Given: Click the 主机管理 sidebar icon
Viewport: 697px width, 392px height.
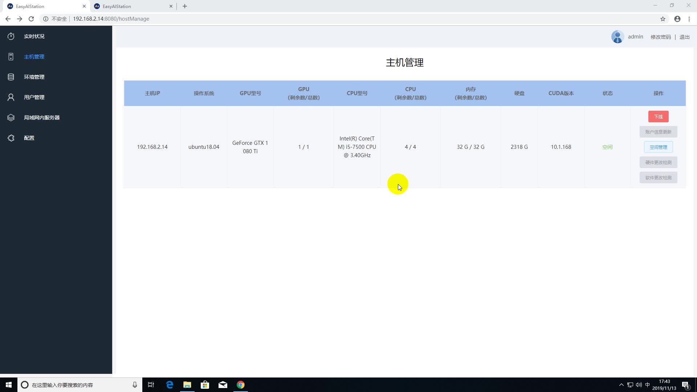Looking at the screenshot, I should (x=11, y=57).
